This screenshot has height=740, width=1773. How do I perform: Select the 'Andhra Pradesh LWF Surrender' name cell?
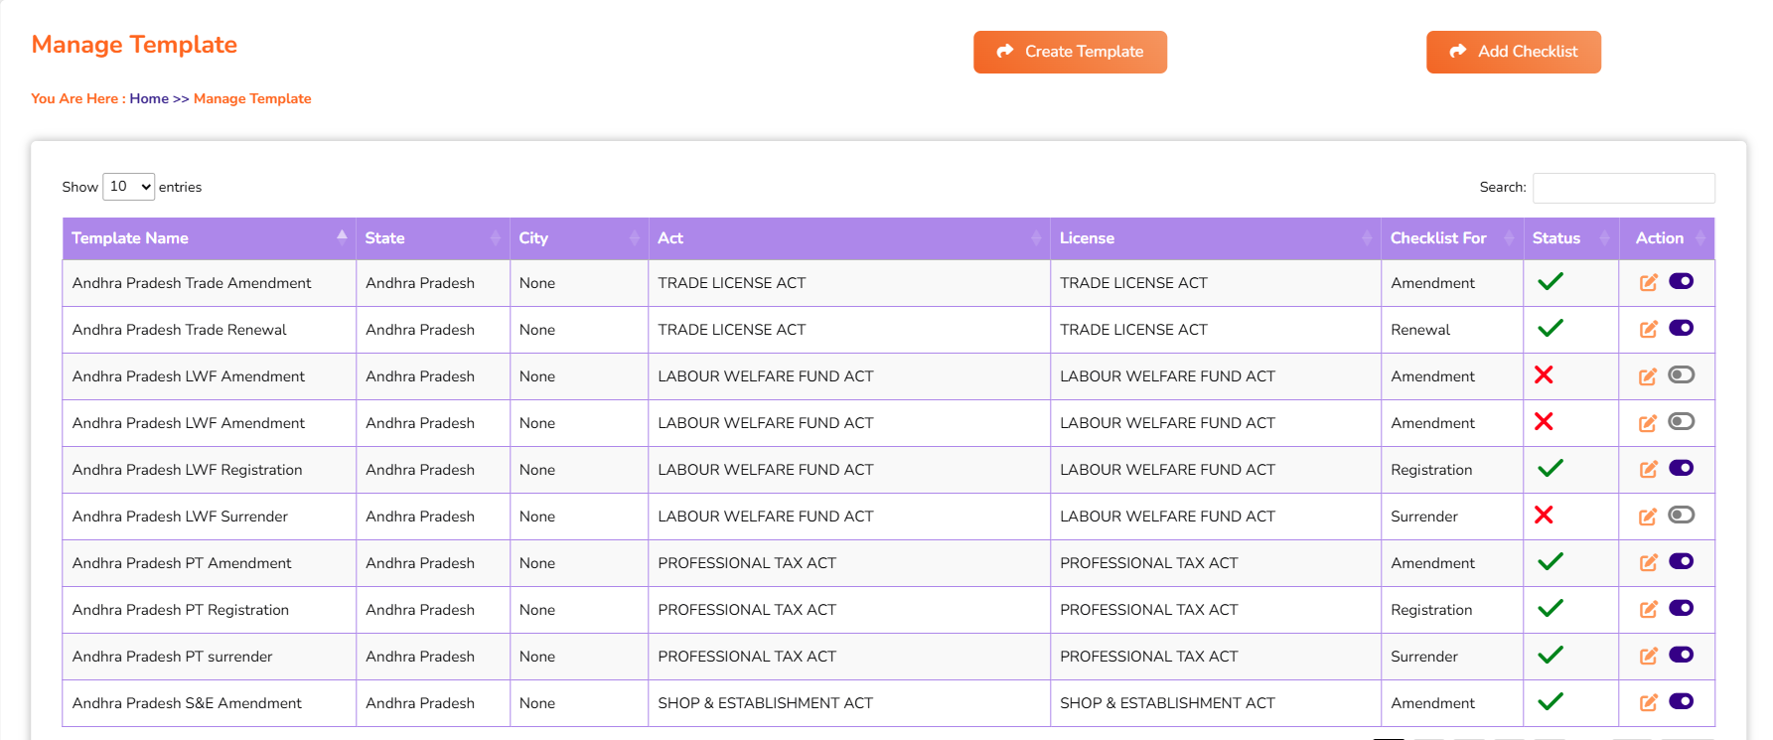pos(209,517)
